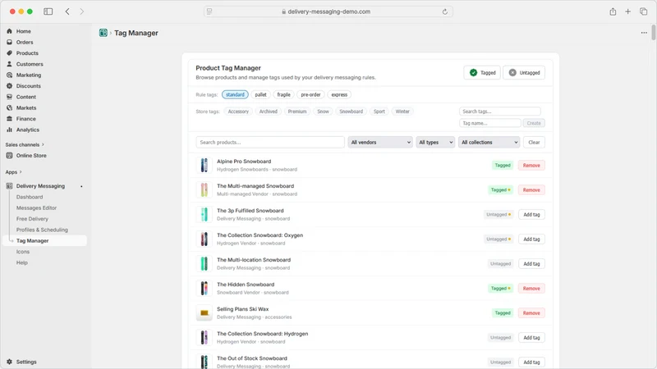This screenshot has width=657, height=369.
Task: Toggle the Snowboard store tag
Action: click(x=351, y=112)
